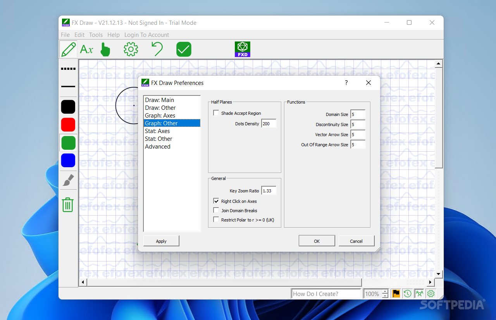Confirm preferences with OK

coord(317,241)
